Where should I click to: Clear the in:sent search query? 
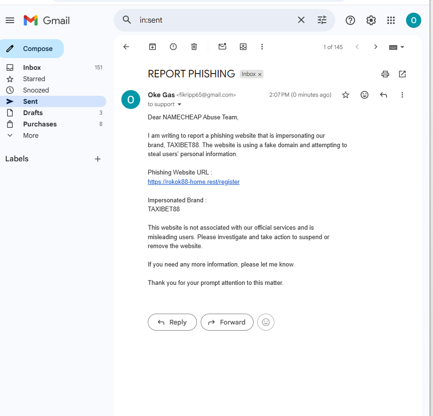tap(301, 20)
